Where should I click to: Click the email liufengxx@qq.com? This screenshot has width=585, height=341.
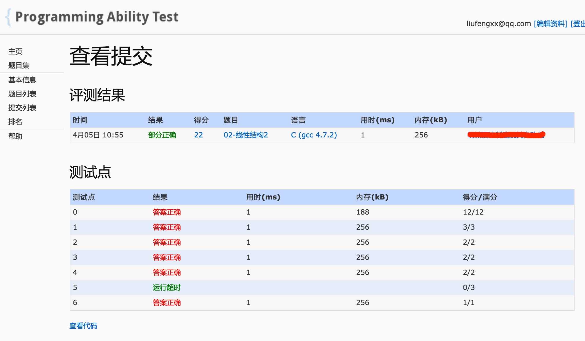point(499,24)
